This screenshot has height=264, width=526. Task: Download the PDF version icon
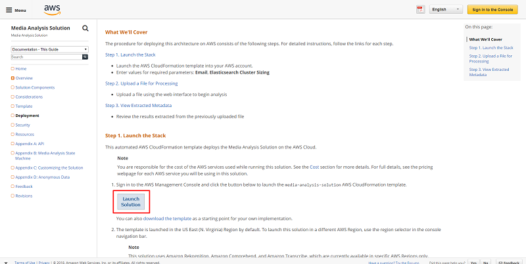tap(420, 9)
